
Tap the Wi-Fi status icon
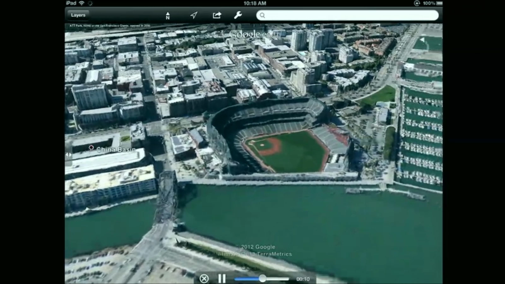click(x=82, y=3)
